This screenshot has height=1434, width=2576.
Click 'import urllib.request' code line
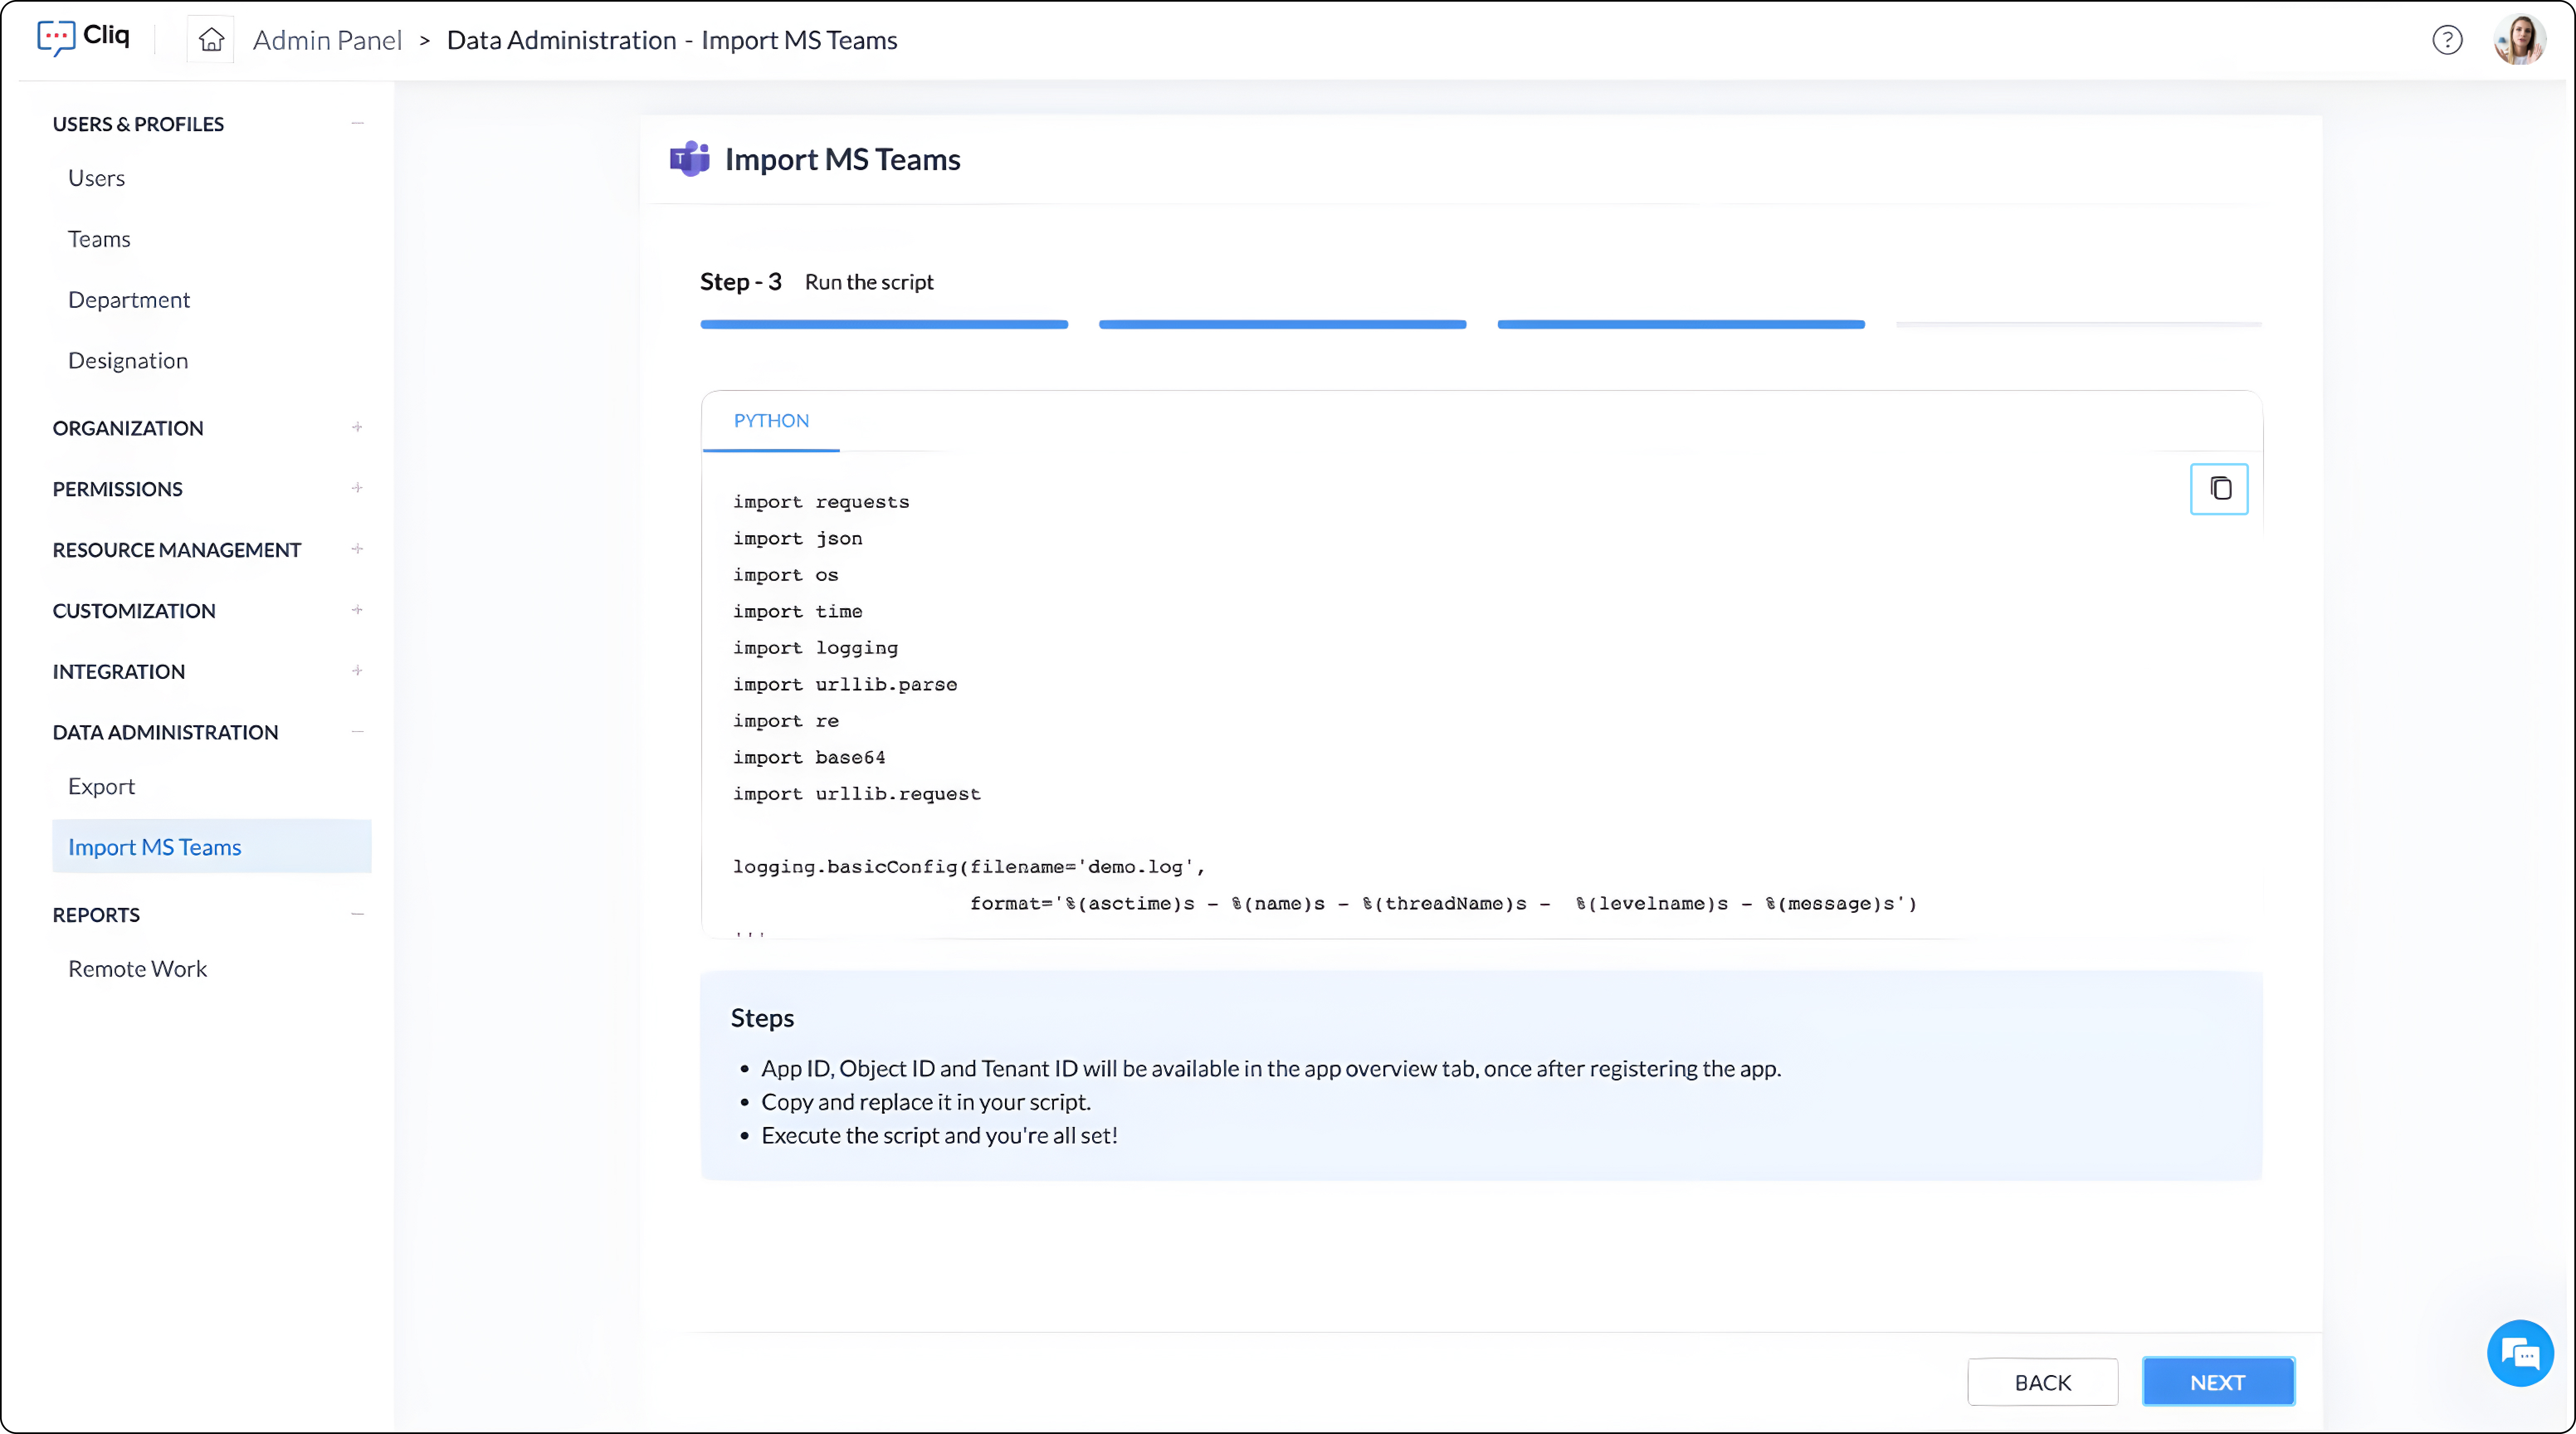[x=857, y=794]
